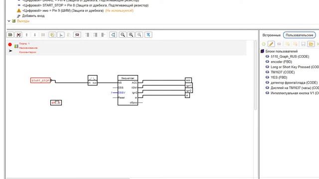319x179 pixels.
Task: Select the encoder (FBD) block
Action: click(x=281, y=62)
